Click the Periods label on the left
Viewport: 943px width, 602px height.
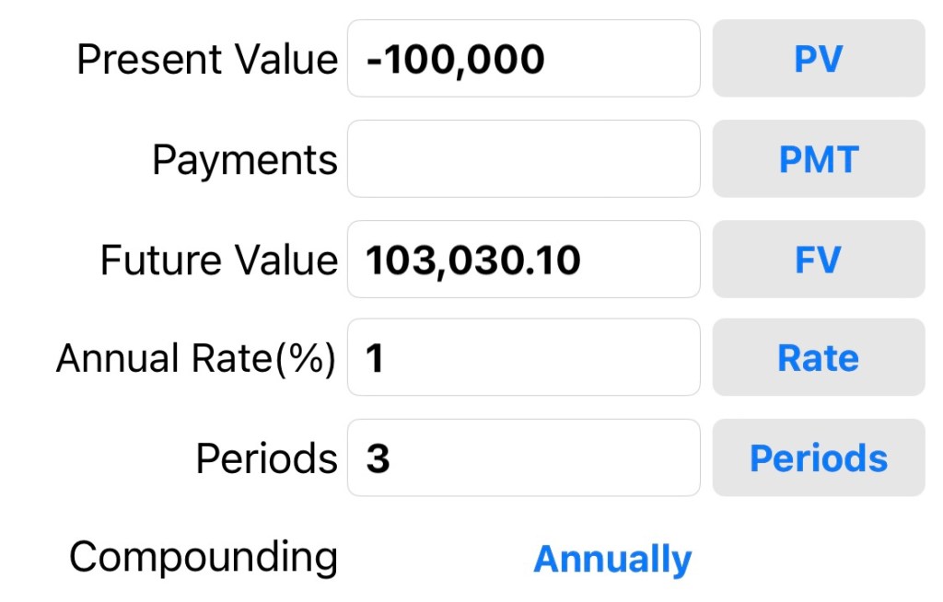[267, 457]
